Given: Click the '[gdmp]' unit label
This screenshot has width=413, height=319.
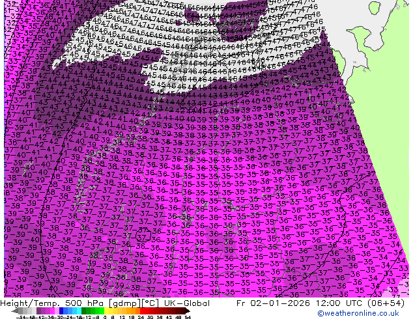Looking at the screenshot, I should (124, 303).
